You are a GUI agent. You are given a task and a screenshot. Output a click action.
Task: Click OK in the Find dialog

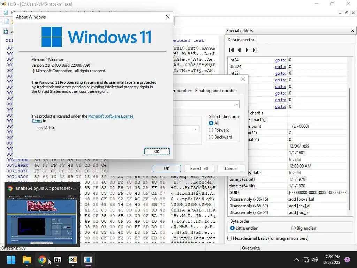[x=167, y=169]
